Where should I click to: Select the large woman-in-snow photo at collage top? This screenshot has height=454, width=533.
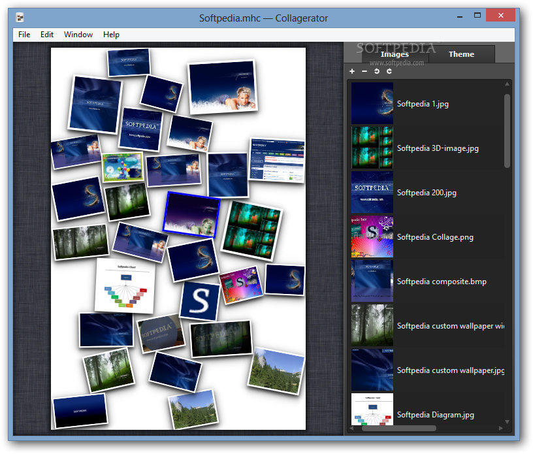coord(223,87)
